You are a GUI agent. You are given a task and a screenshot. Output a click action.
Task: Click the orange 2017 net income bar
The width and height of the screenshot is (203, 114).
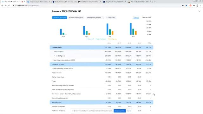click(x=89, y=34)
